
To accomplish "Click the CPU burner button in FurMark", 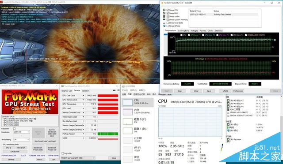I will [x=15, y=152].
